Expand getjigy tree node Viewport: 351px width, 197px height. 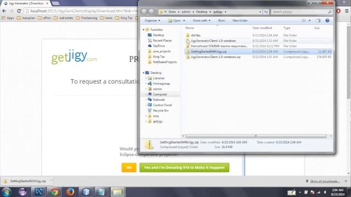(146, 121)
